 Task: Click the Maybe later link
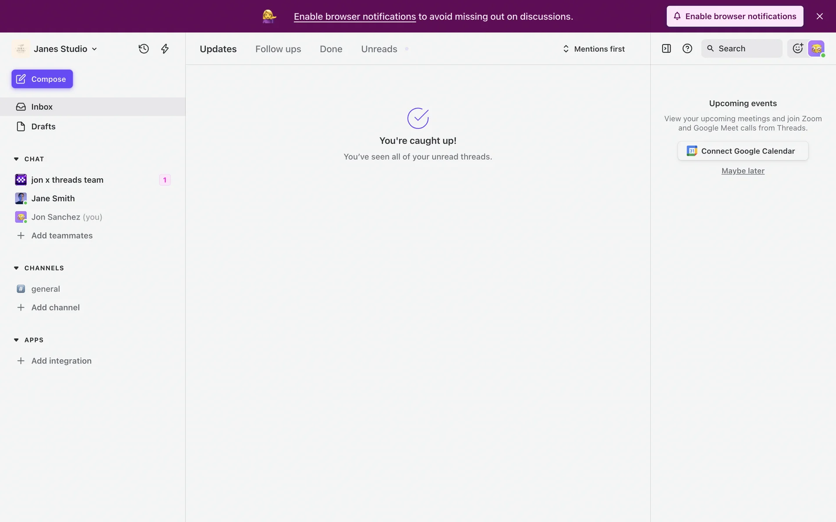point(742,171)
